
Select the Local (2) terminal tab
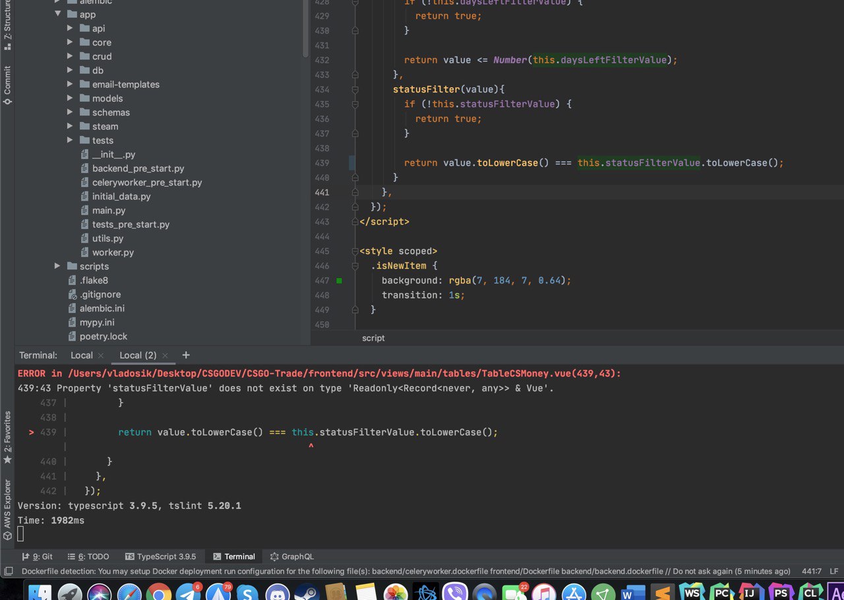(138, 355)
